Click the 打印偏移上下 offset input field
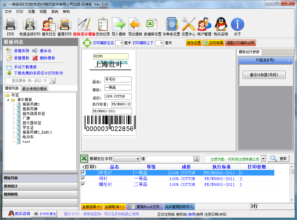The image size is (297, 220). [x=159, y=43]
